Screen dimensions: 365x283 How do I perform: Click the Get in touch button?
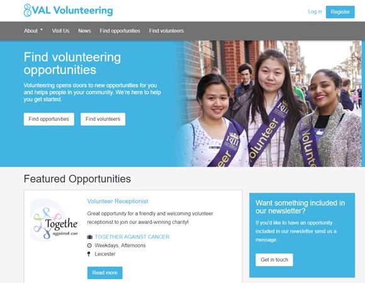coord(274,260)
